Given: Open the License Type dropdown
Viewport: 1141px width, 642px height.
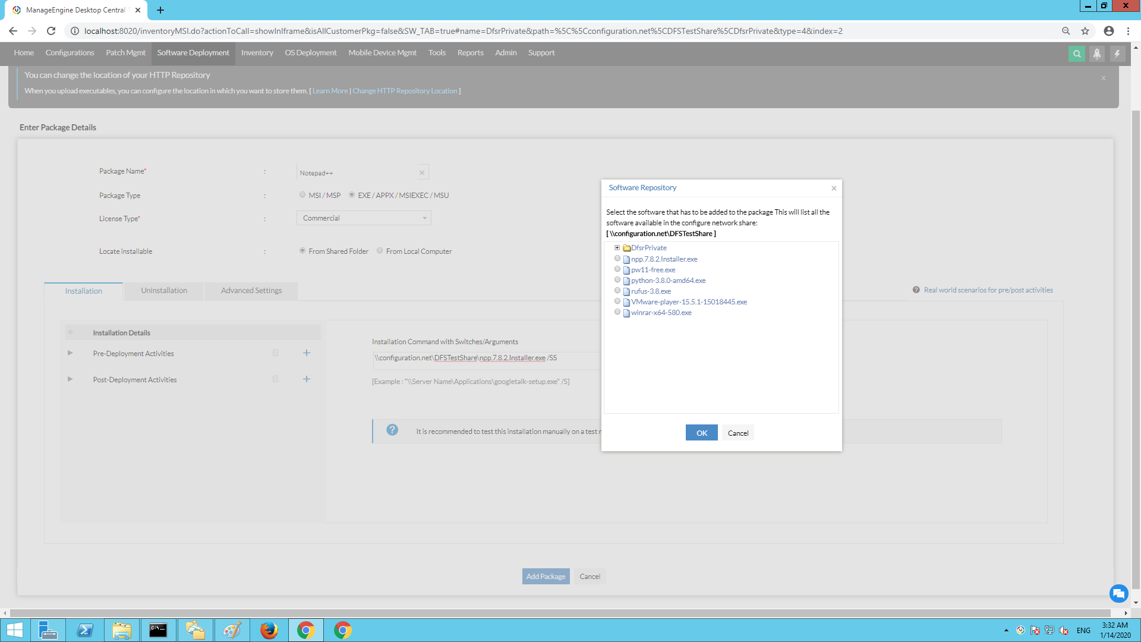Looking at the screenshot, I should point(364,218).
